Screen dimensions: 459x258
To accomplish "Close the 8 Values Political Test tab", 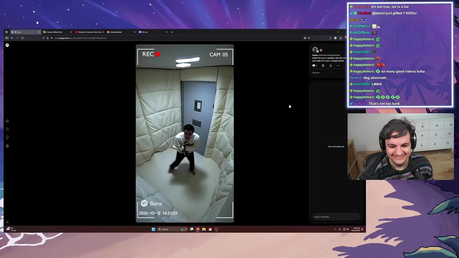I will click(71, 32).
